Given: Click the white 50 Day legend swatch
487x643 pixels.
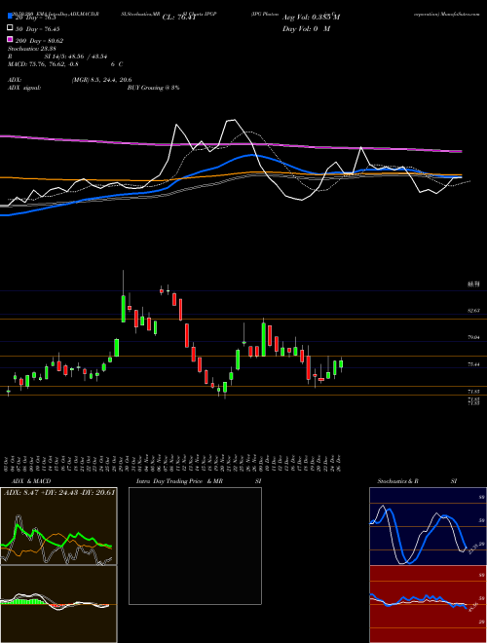Looking at the screenshot, I should 11,27.
